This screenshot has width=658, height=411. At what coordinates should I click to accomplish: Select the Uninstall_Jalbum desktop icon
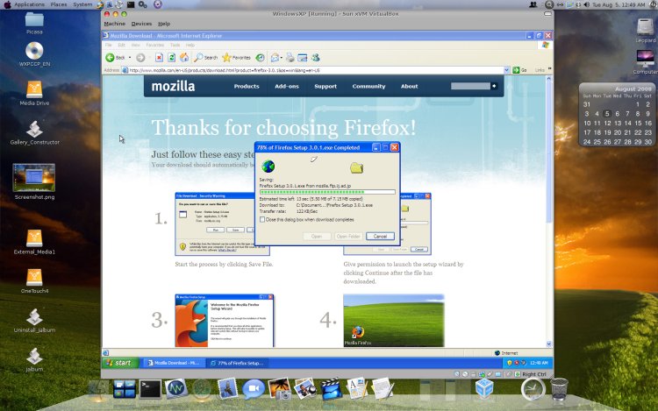pos(34,321)
